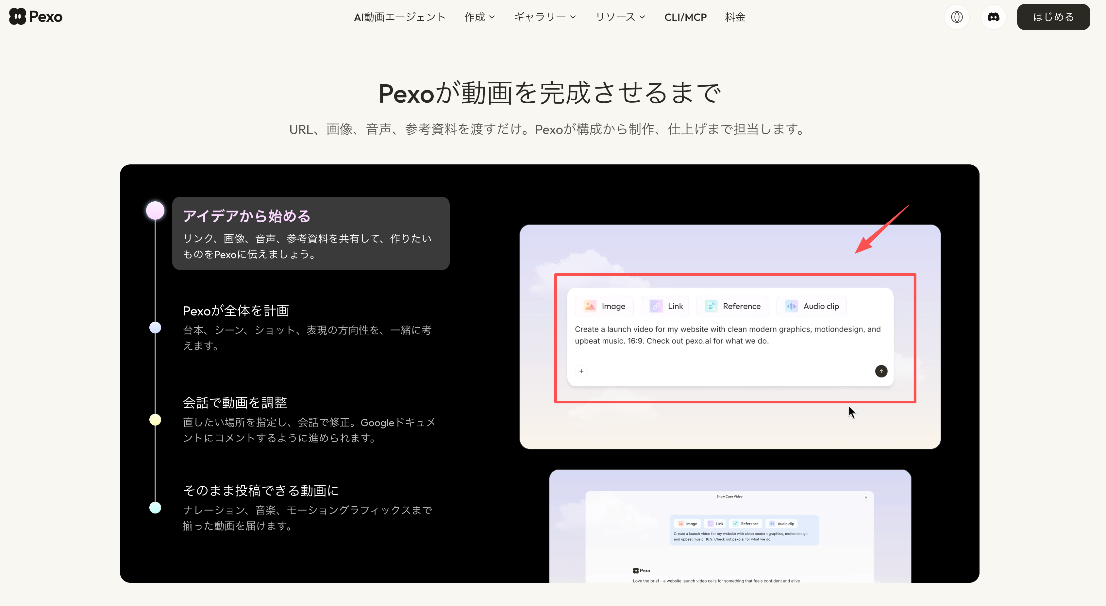Screen dimensions: 1106x606
Task: Click the cyan timeline dot beside そのまま投稿できる動画に
Action: 155,508
